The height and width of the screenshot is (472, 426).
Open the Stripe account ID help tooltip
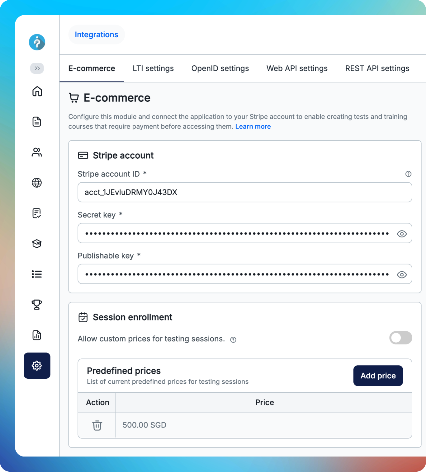(408, 174)
